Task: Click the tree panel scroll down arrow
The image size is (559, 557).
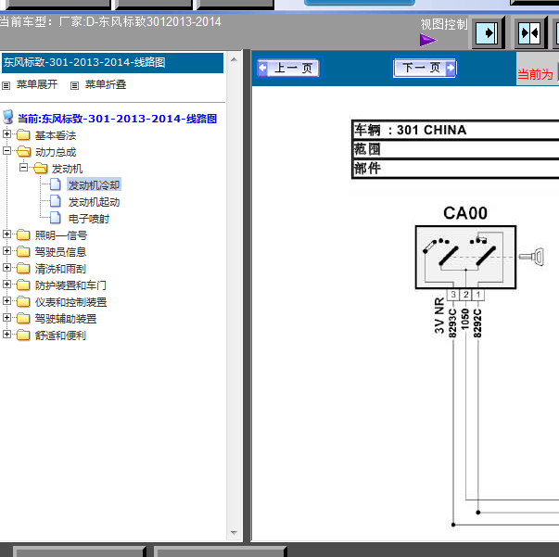Action: 234,533
